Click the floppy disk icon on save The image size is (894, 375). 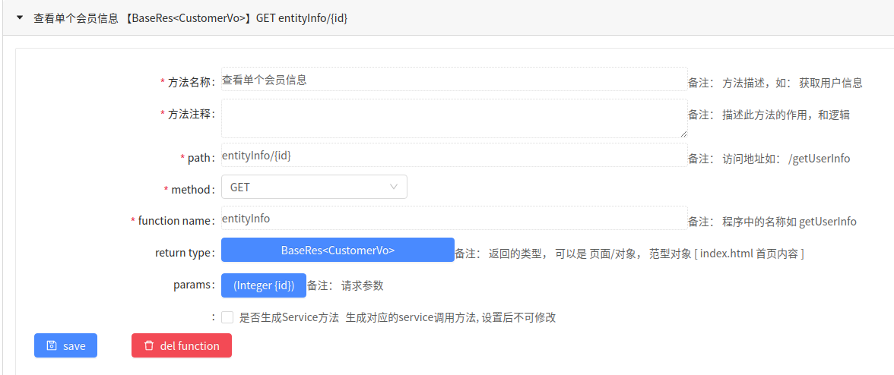(52, 345)
